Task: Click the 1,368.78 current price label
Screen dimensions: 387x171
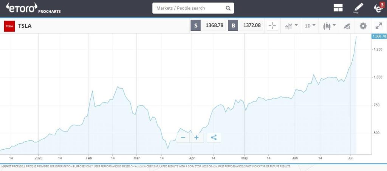Action: [x=379, y=36]
